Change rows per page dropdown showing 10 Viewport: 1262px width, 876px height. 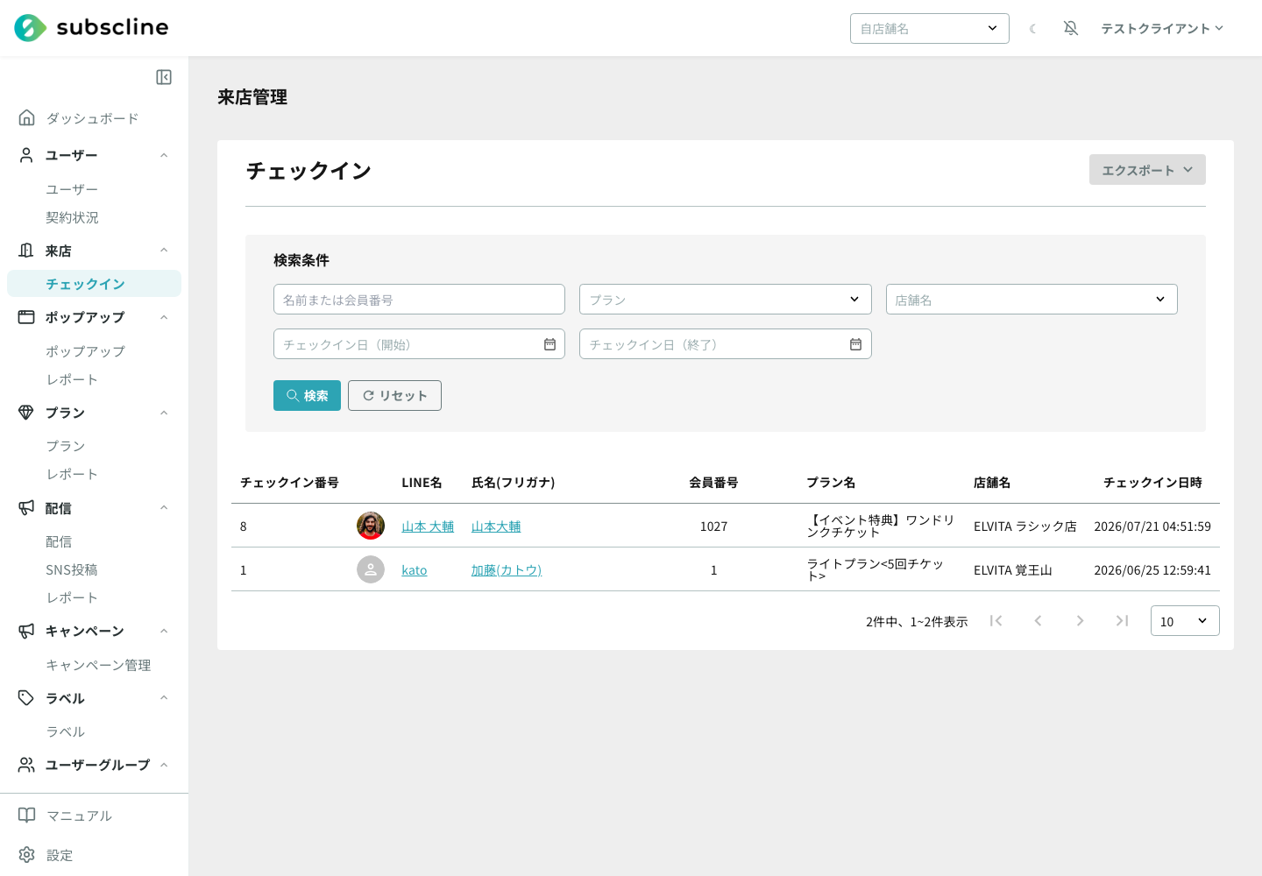(1185, 621)
